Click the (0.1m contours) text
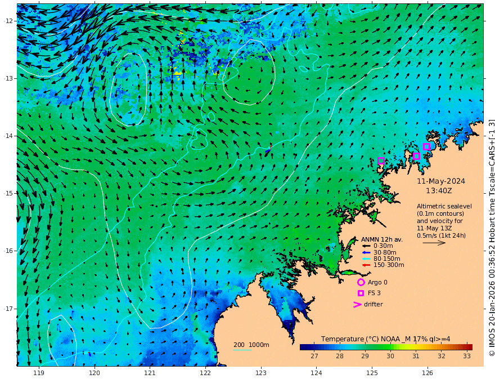Viewport: 495px width, 383px height. (x=440, y=213)
